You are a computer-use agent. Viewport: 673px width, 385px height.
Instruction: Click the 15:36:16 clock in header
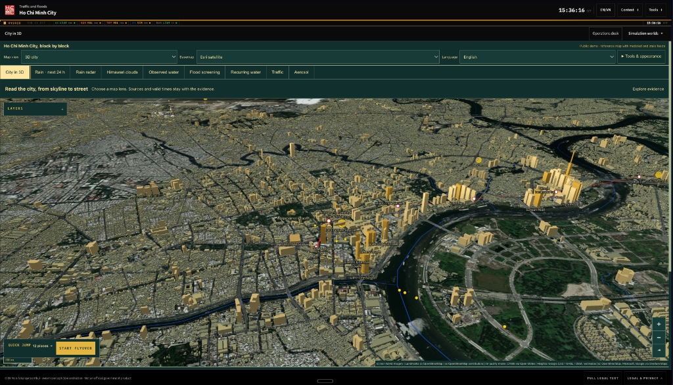pyautogui.click(x=571, y=11)
